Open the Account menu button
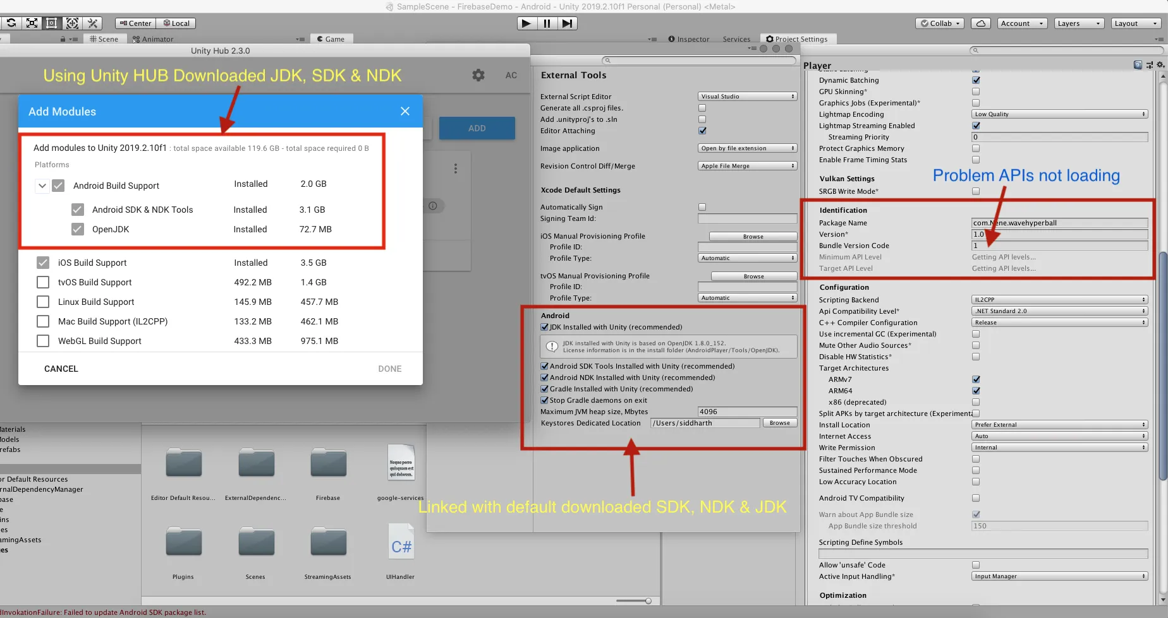The image size is (1168, 618). pos(1022,23)
